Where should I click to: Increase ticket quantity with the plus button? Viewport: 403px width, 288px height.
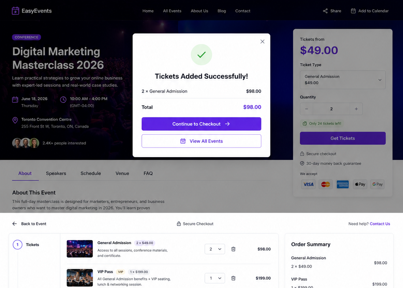point(356,109)
